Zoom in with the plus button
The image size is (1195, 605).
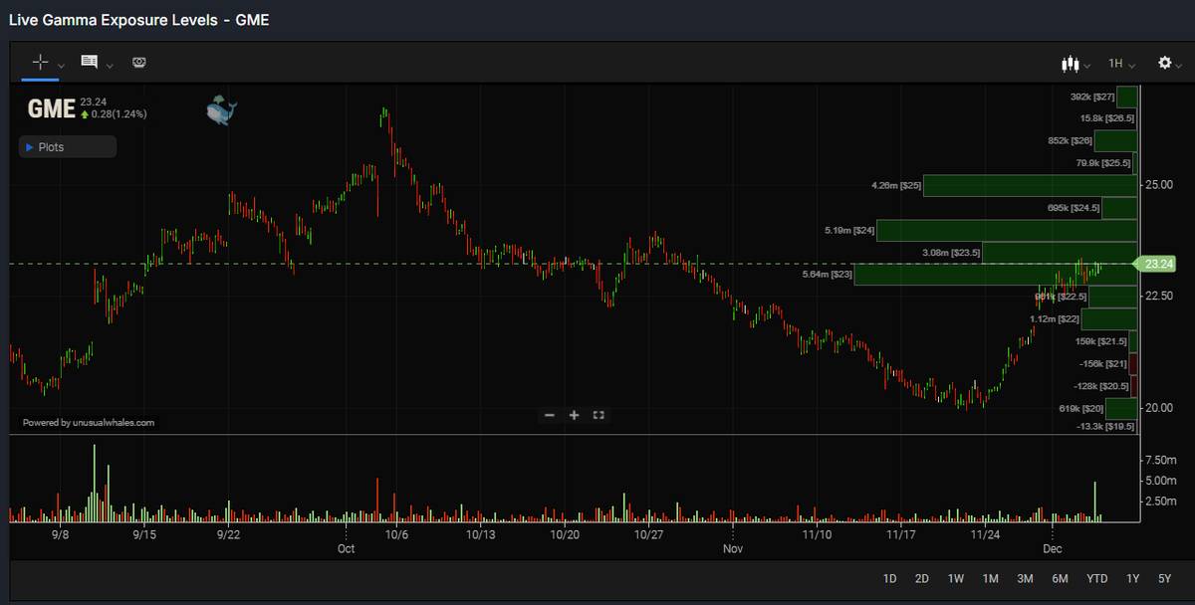(x=574, y=415)
